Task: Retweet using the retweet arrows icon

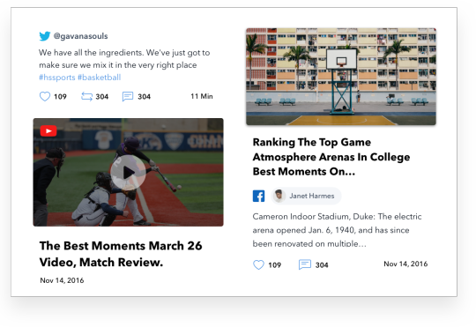Action: click(x=86, y=97)
